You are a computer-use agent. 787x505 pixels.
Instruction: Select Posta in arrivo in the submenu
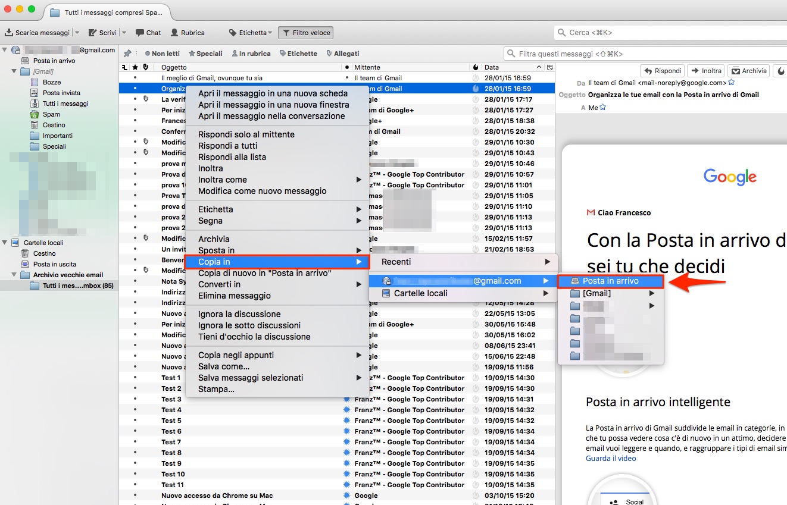610,281
